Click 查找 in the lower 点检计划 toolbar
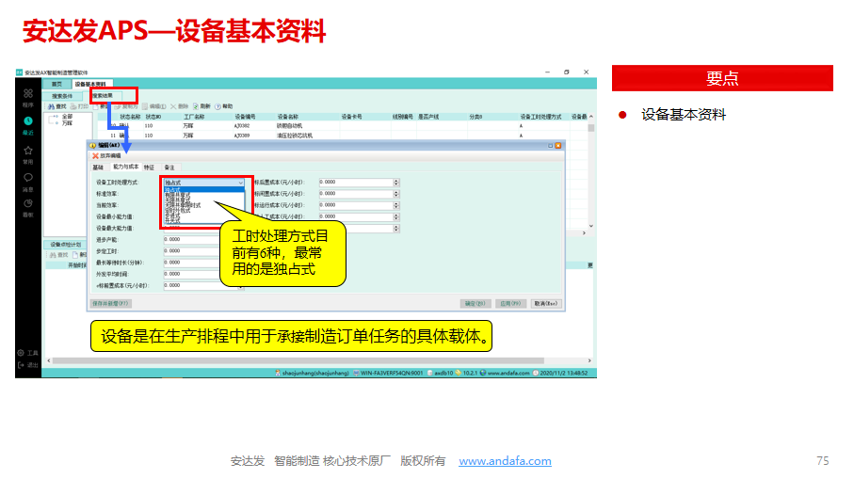The height and width of the screenshot is (479, 854). (x=58, y=255)
